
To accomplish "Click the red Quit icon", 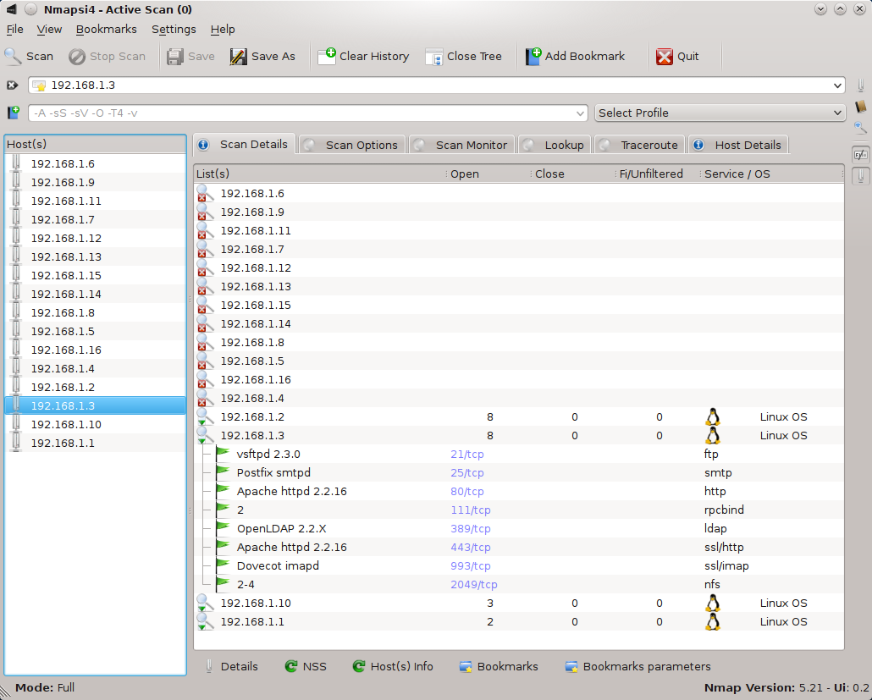I will [665, 57].
